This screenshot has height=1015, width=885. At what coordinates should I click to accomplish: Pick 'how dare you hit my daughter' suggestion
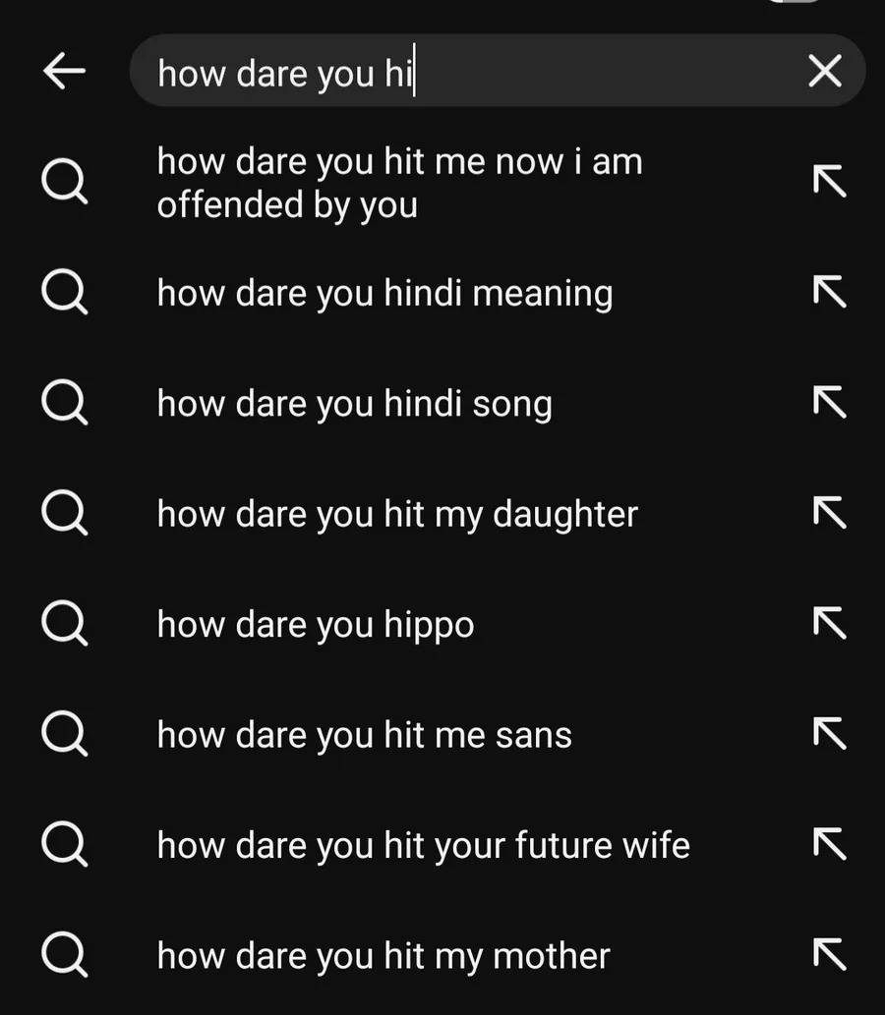(x=397, y=514)
